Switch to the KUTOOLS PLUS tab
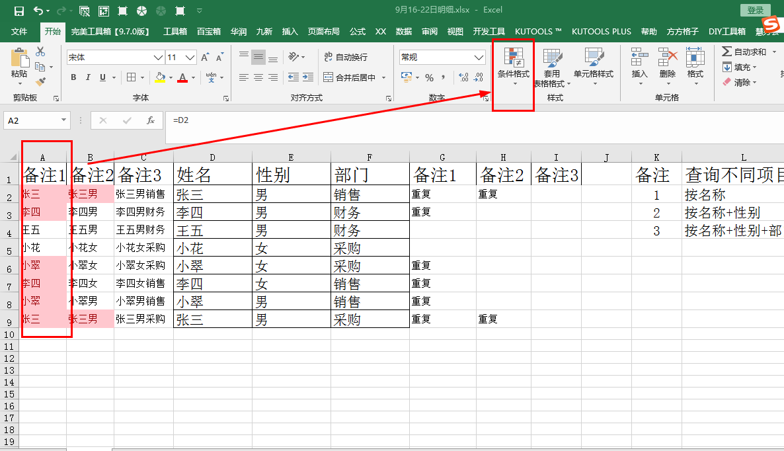 (x=602, y=32)
